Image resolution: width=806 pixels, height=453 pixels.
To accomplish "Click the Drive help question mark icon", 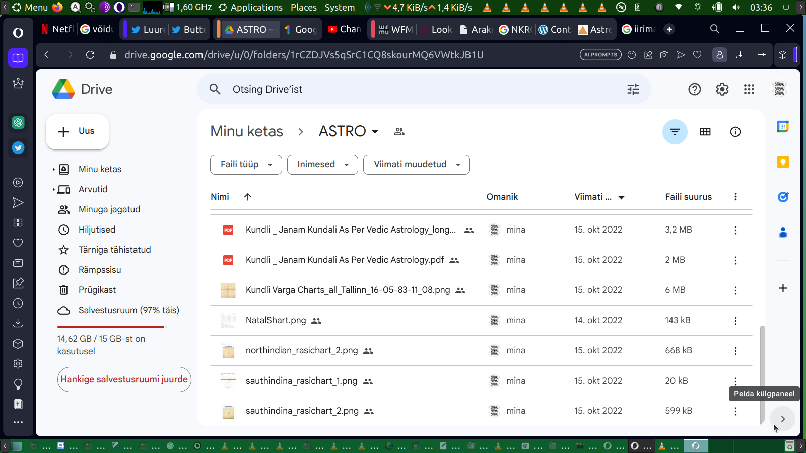I will point(694,89).
